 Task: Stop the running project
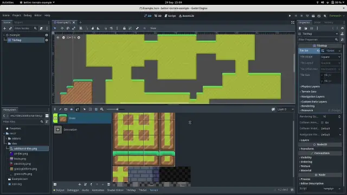(301, 16)
